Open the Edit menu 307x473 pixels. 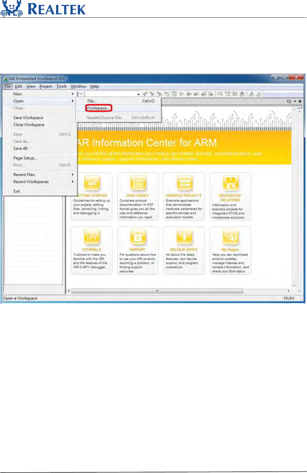[x=18, y=86]
